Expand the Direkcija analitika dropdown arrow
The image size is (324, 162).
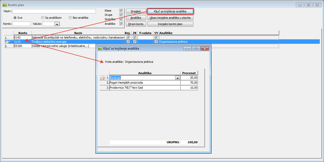178,78
